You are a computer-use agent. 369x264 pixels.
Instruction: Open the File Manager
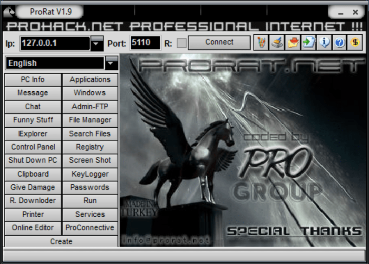point(90,120)
